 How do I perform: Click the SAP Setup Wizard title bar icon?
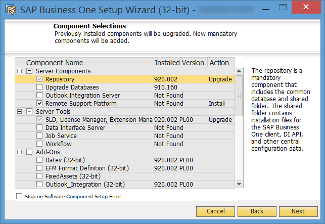11,10
